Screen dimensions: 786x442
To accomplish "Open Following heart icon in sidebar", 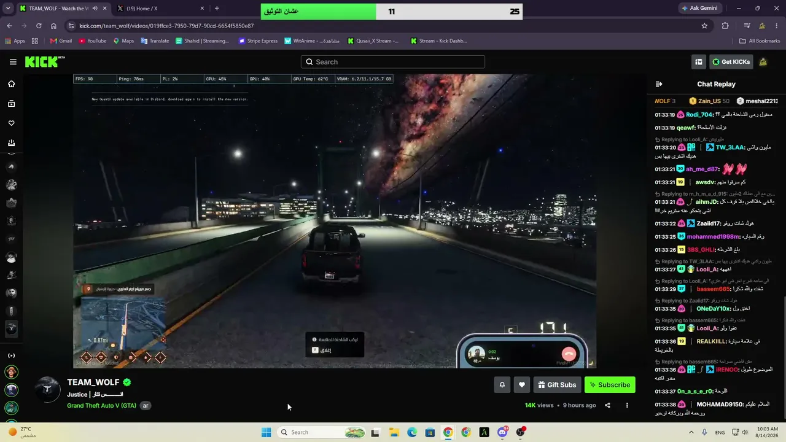I will click(11, 123).
